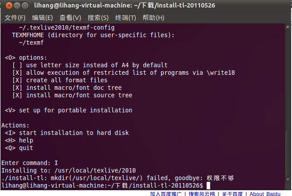Click the About Baidu link
The height and width of the screenshot is (196, 292).
point(265,194)
